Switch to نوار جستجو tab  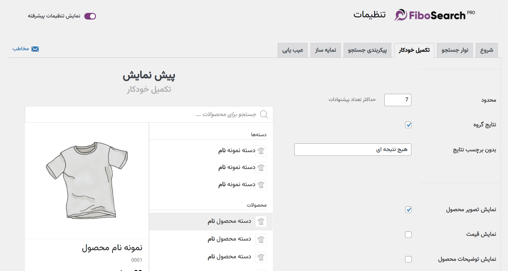tap(455, 50)
